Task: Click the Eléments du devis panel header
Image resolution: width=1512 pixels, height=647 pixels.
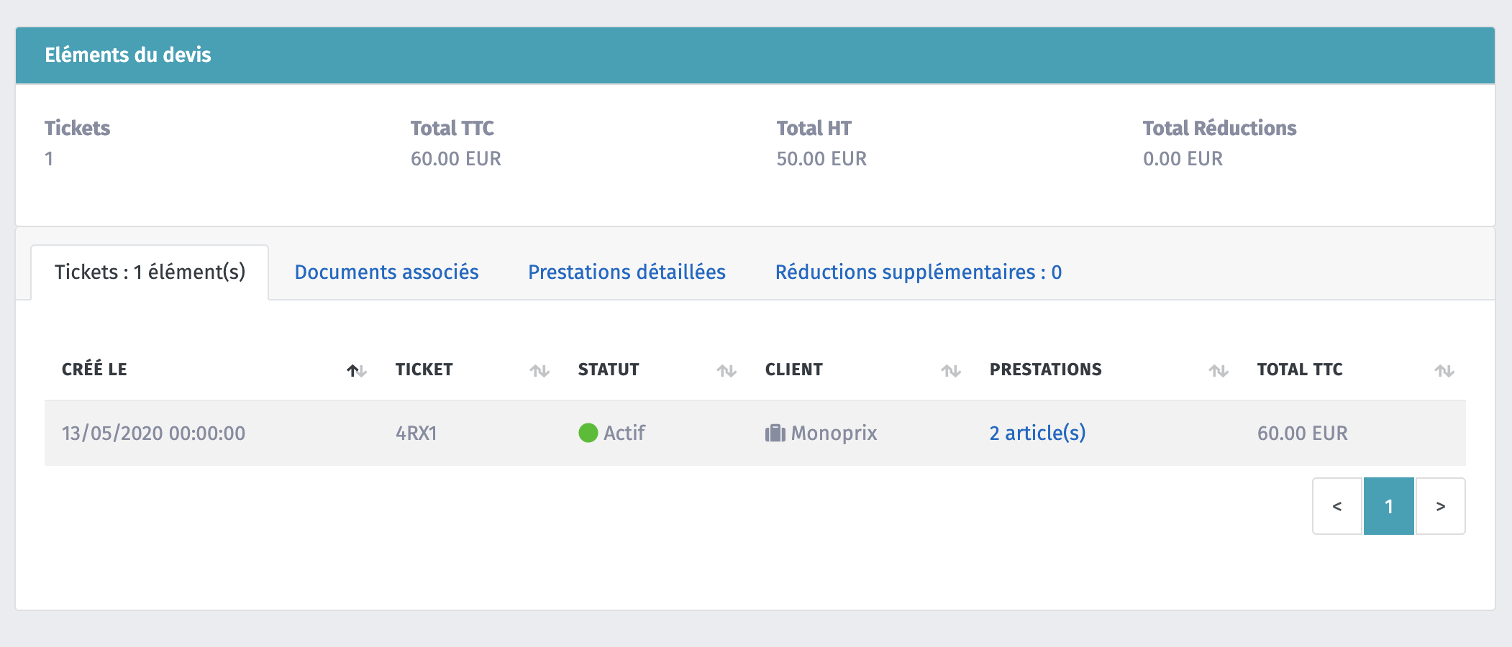Action: pos(128,55)
